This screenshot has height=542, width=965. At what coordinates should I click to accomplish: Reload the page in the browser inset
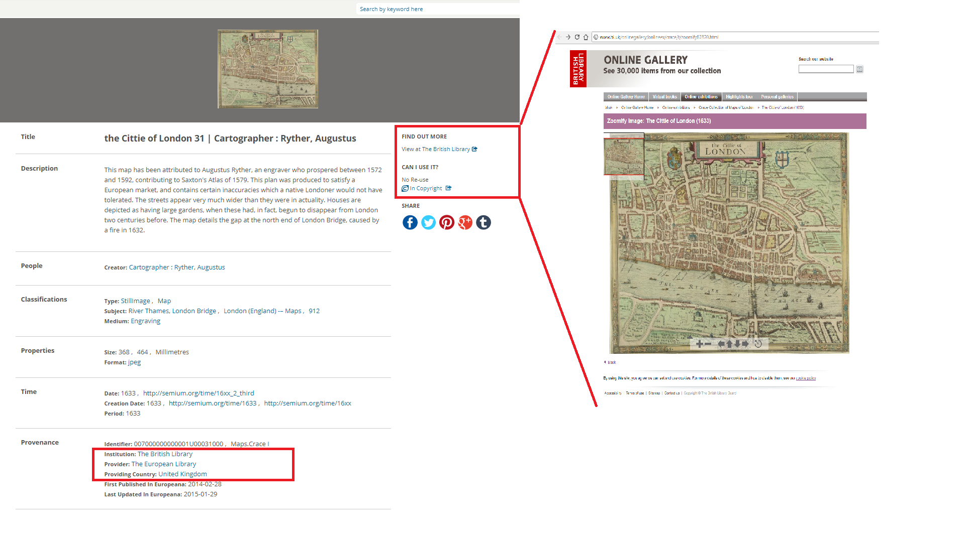pos(577,37)
